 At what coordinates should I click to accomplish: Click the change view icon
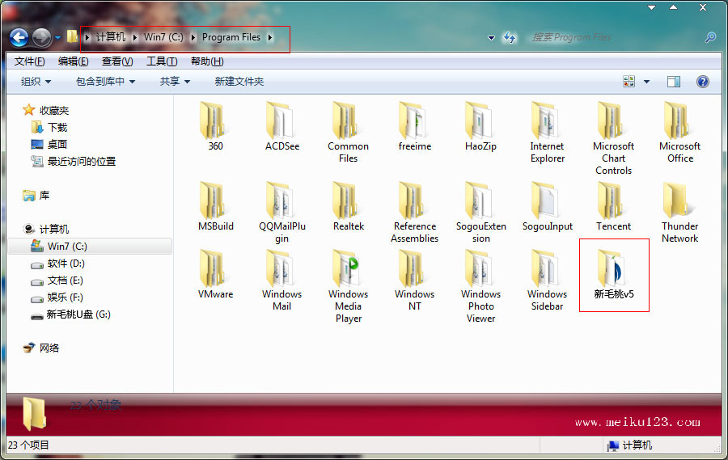629,82
